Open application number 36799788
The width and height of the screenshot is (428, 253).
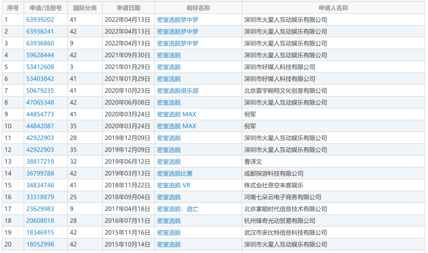(x=40, y=173)
